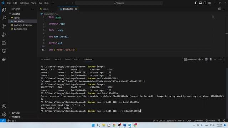Image resolution: width=228 pixels, height=128 pixels.
Task: Toggle the bottom panel visibility
Action: pos(200,3)
